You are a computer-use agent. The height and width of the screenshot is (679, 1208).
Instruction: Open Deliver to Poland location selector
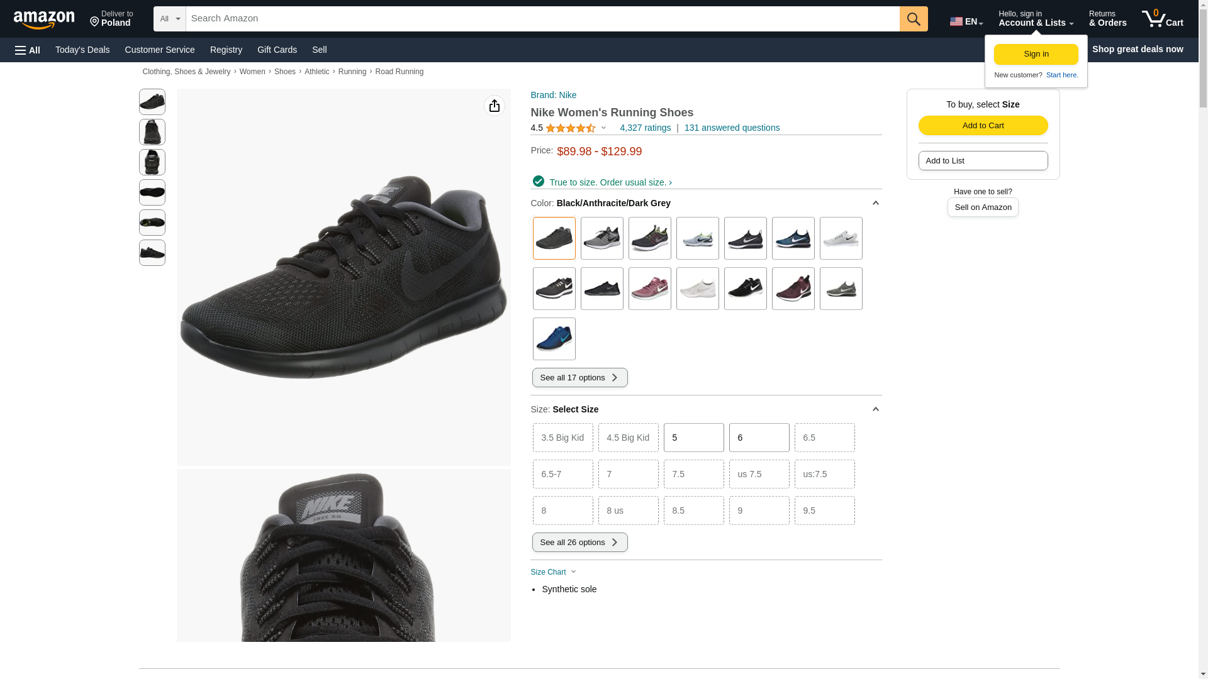point(111,19)
